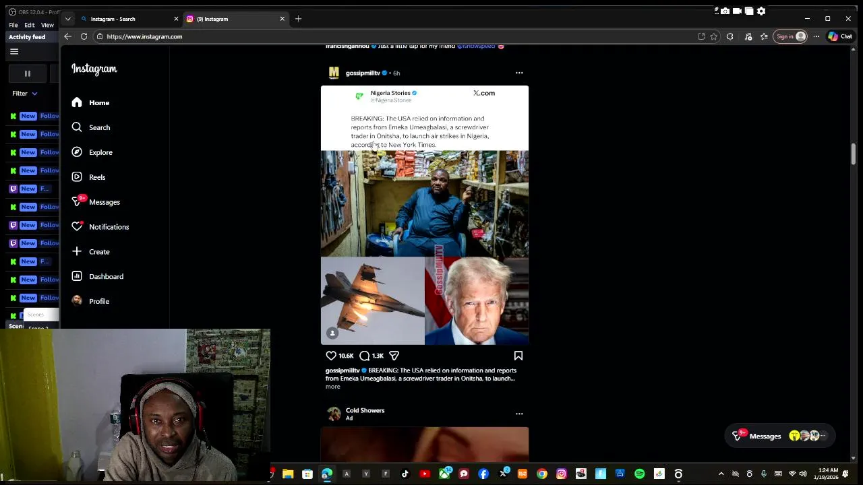Open TikTok from the taskbar
This screenshot has width=863, height=485.
coord(405,474)
